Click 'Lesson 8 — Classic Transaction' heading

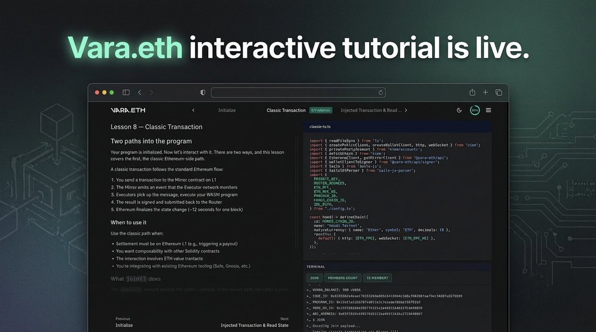pos(157,127)
